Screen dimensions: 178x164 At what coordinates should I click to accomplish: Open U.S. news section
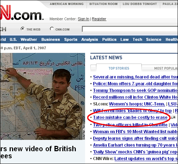[13, 39]
